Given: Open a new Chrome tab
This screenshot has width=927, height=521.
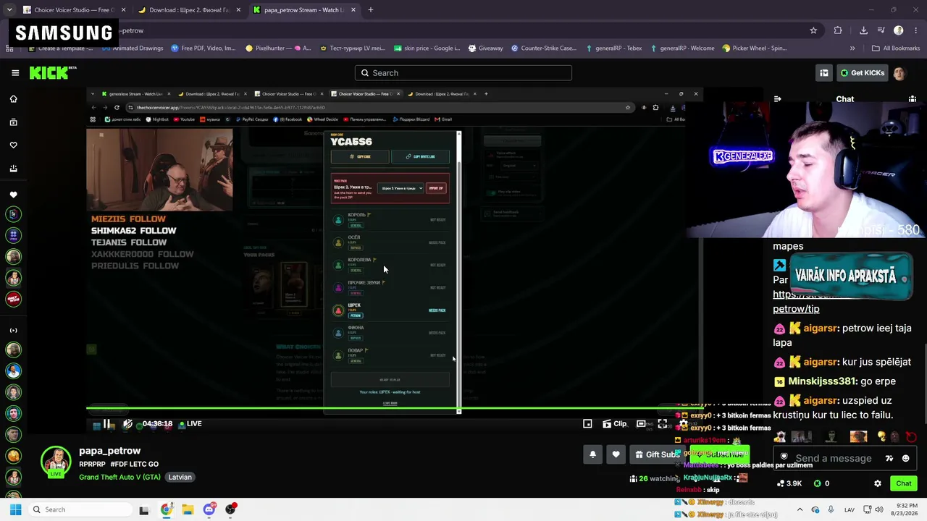Looking at the screenshot, I should pos(370,10).
